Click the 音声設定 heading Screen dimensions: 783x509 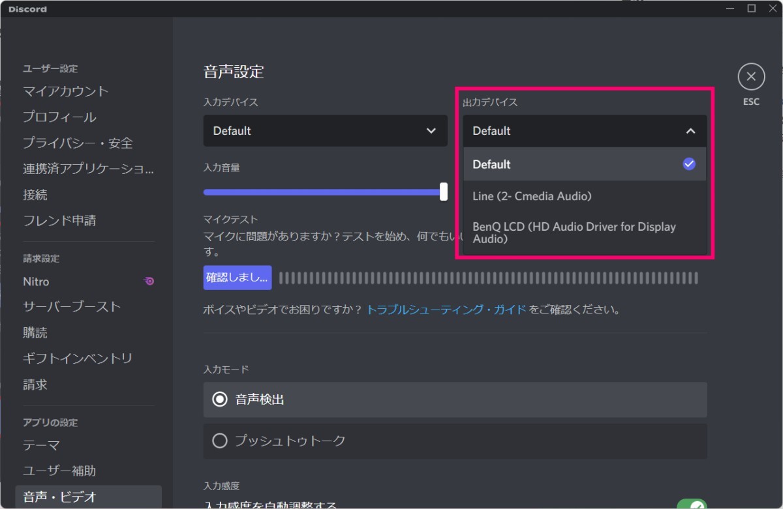point(234,72)
